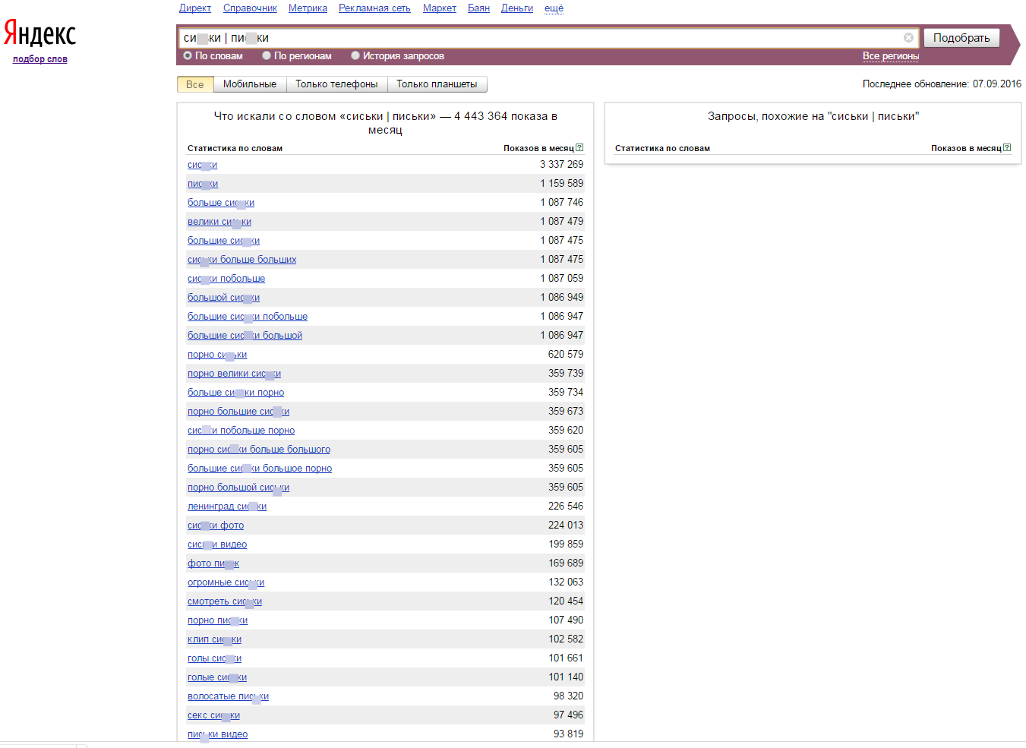Click the 359 739 impressions value
The width and height of the screenshot is (1026, 748).
(566, 374)
